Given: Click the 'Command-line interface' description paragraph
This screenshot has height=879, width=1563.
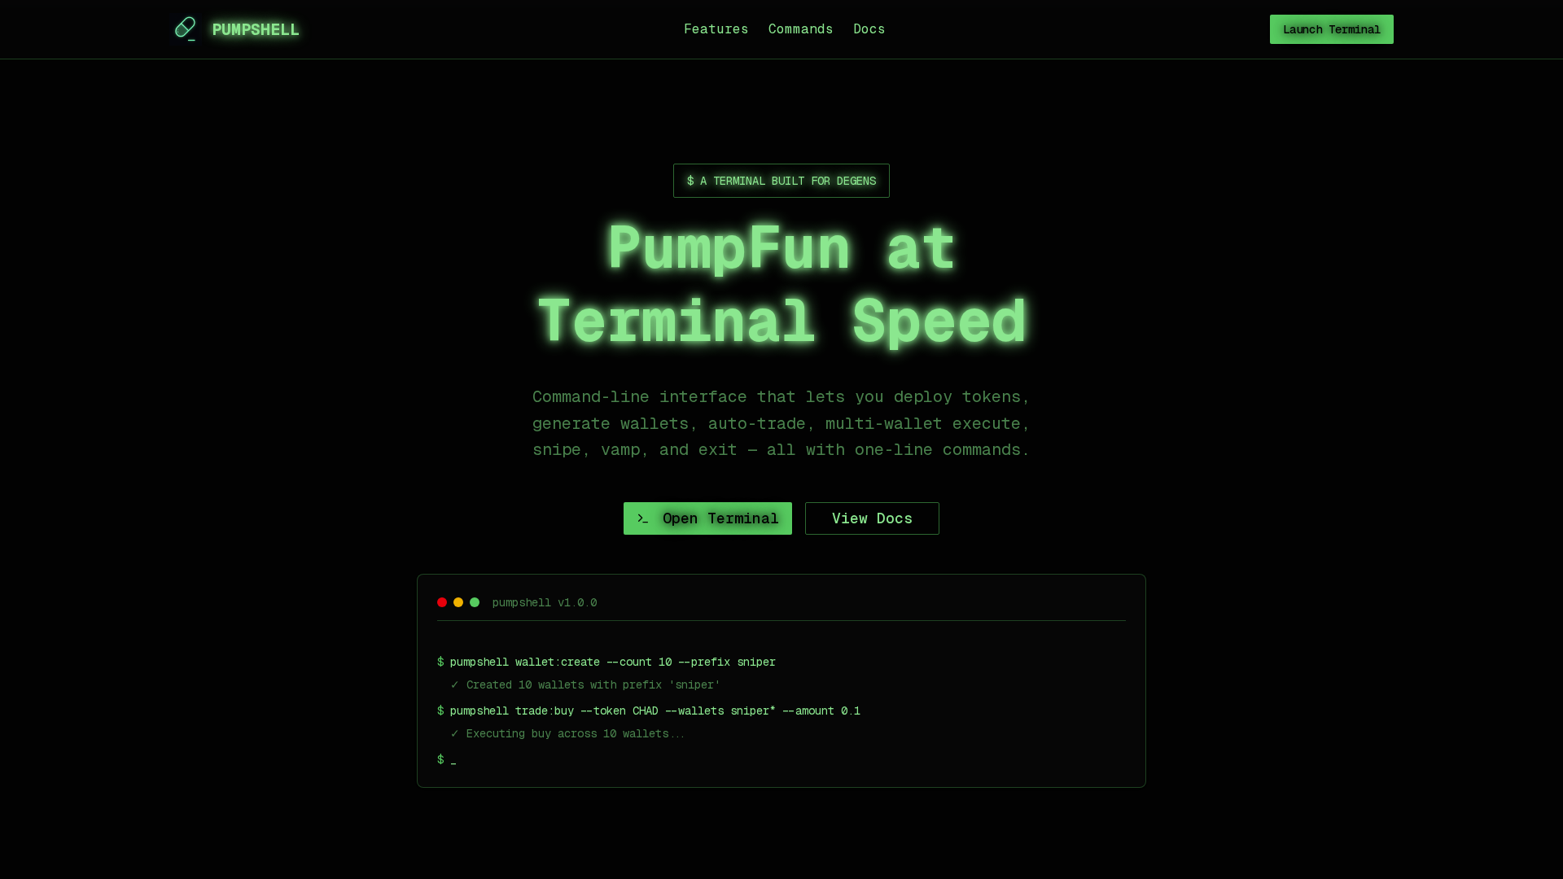Looking at the screenshot, I should pos(781,423).
